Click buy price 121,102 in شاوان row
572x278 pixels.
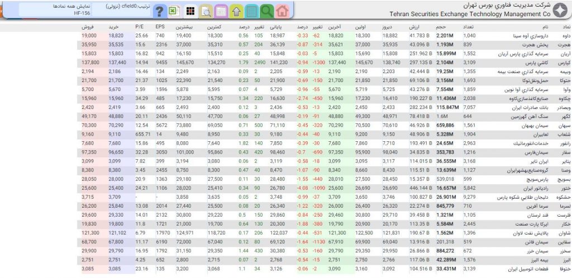tap(117, 233)
